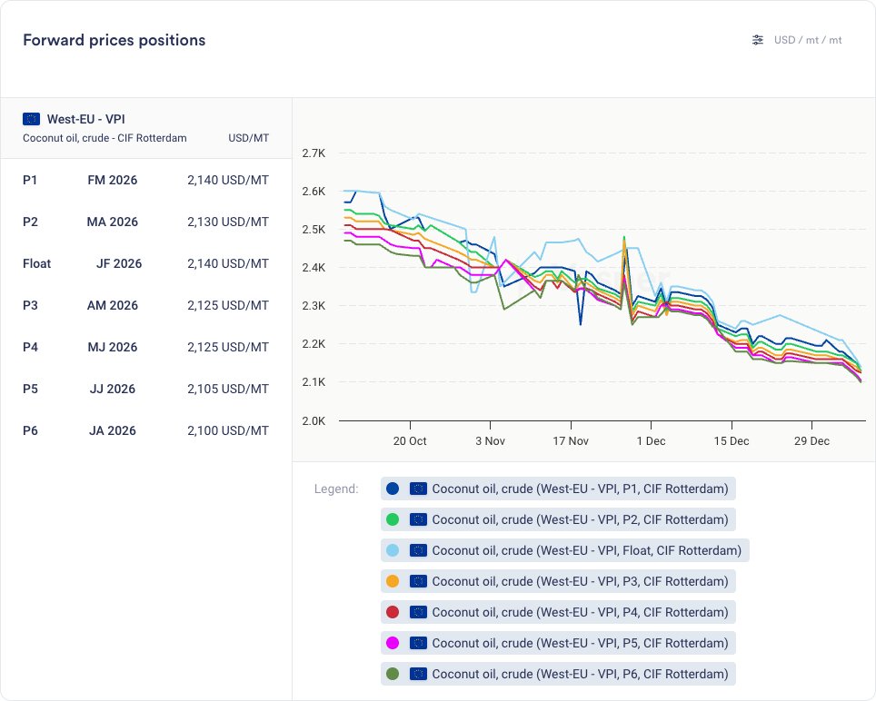Click the EU flag beside West-EU - VPI
This screenshot has width=876, height=701.
click(x=32, y=119)
